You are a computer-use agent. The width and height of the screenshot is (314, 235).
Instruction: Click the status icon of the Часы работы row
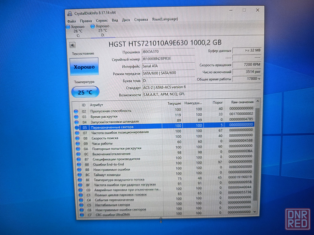(x=78, y=144)
